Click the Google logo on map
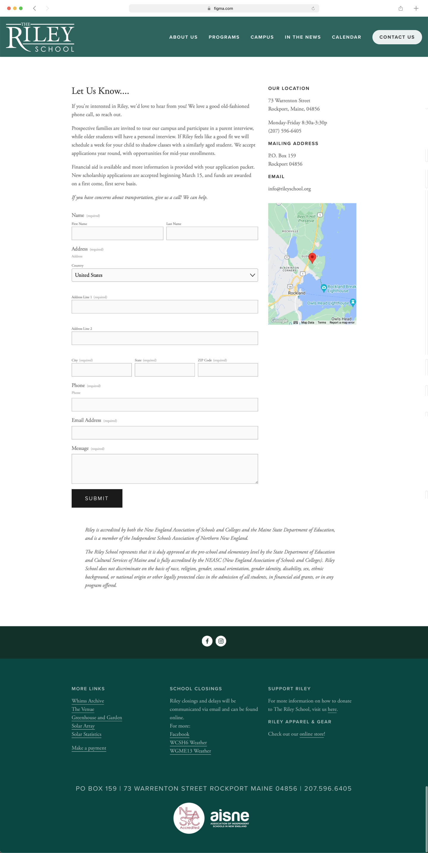This screenshot has height=853, width=428. point(279,321)
